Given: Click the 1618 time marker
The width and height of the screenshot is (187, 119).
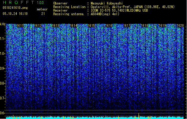Looking at the screenshot, I should [x=144, y=26].
